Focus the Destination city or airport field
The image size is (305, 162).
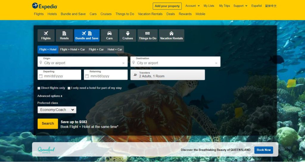[175, 62]
